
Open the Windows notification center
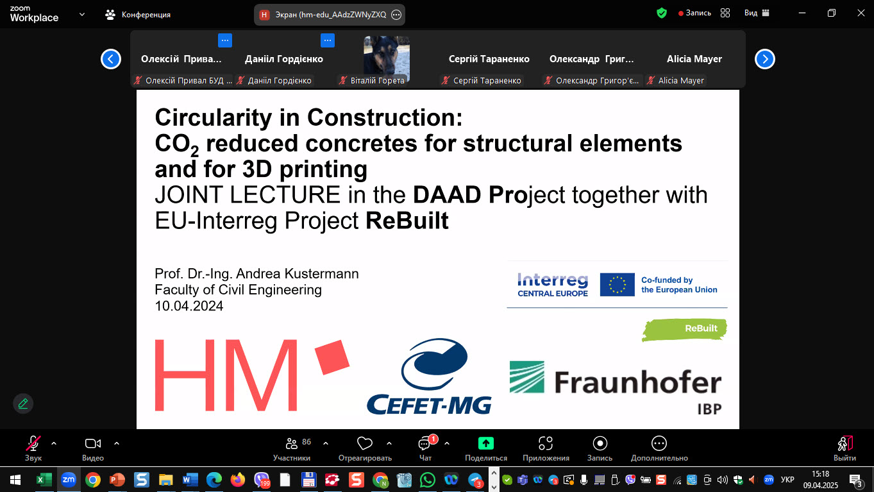pyautogui.click(x=856, y=479)
